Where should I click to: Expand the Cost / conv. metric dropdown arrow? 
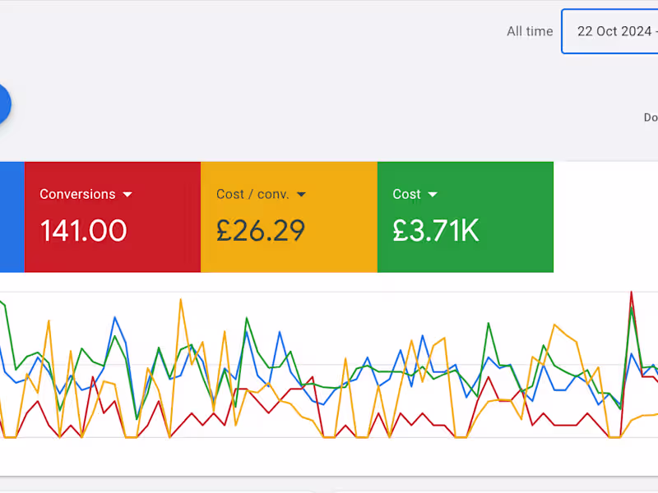point(301,195)
